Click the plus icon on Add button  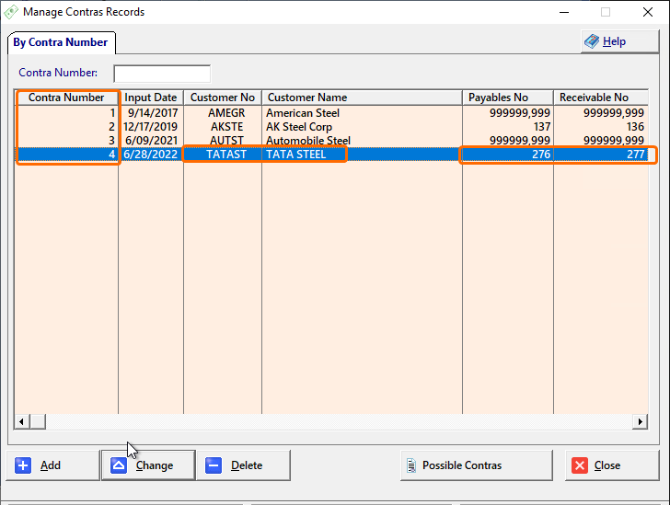(x=24, y=465)
